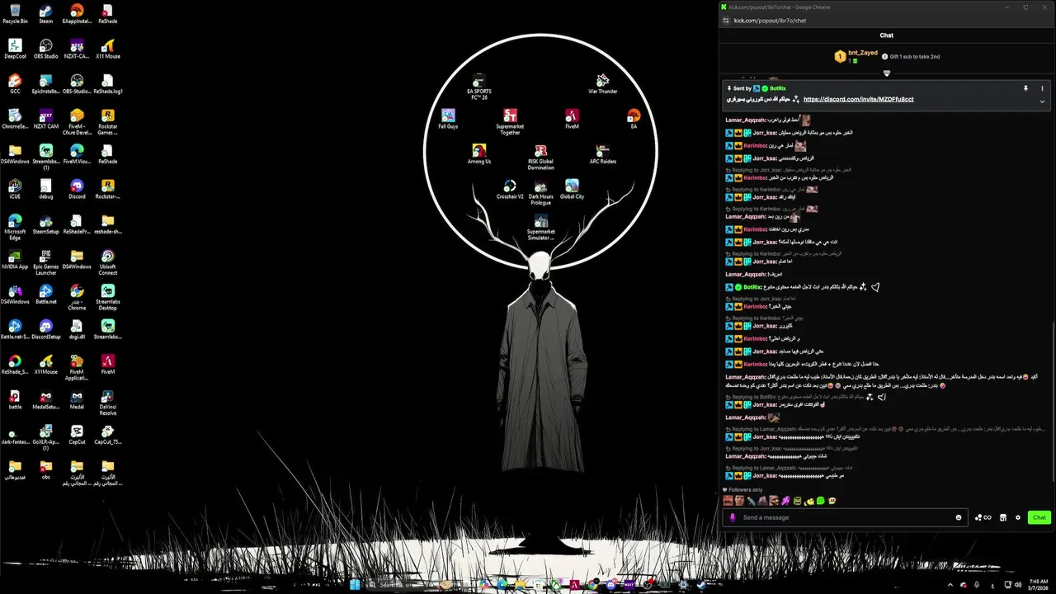Launch Steam from the desktop
Screen dimensions: 1056x594
[45, 13]
